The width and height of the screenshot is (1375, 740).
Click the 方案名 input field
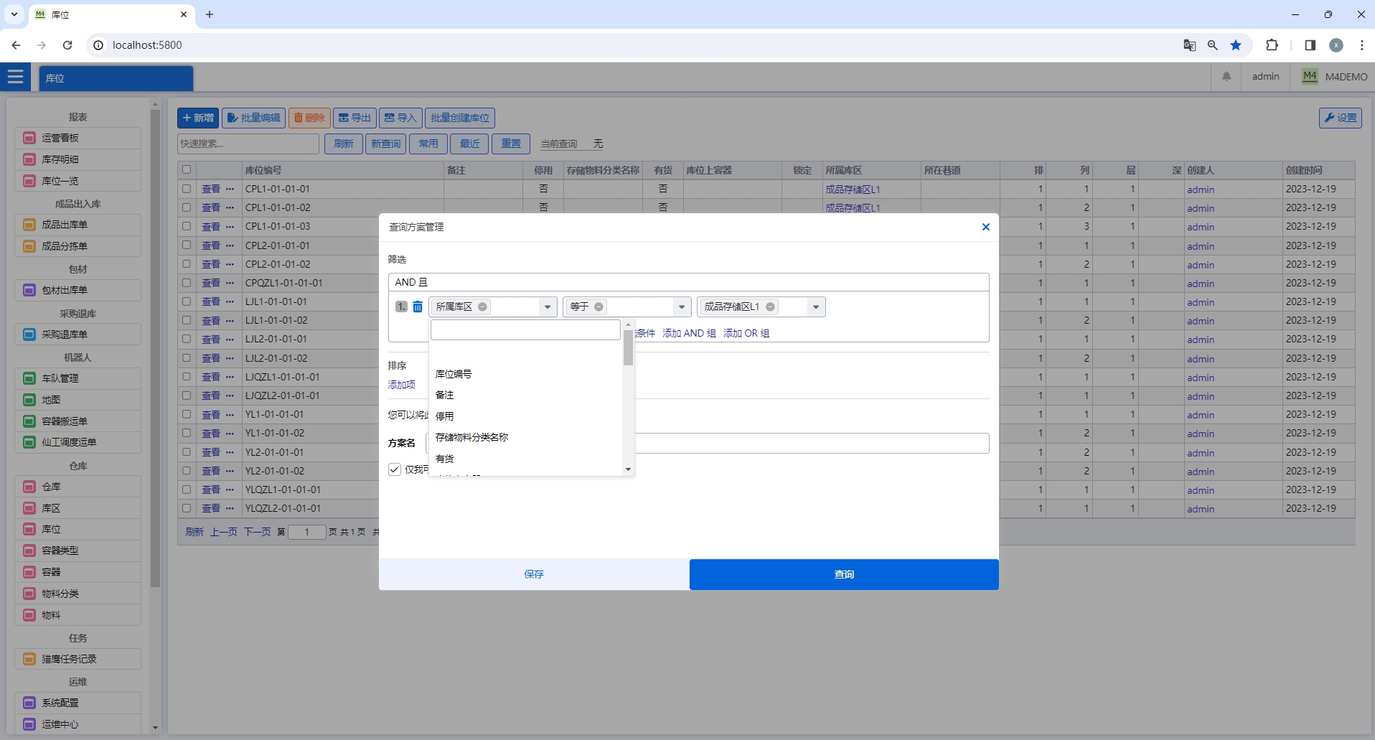click(708, 443)
